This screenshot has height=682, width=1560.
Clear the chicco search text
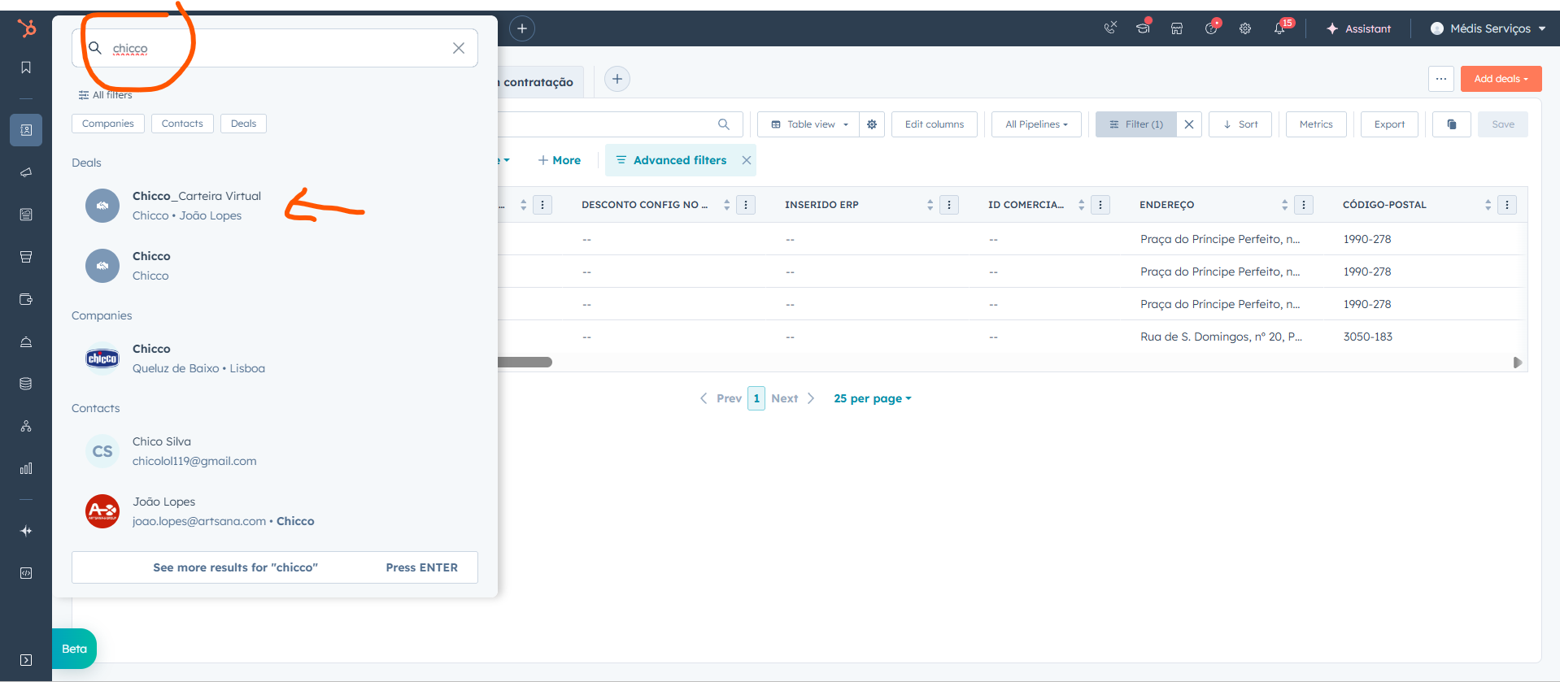(459, 48)
